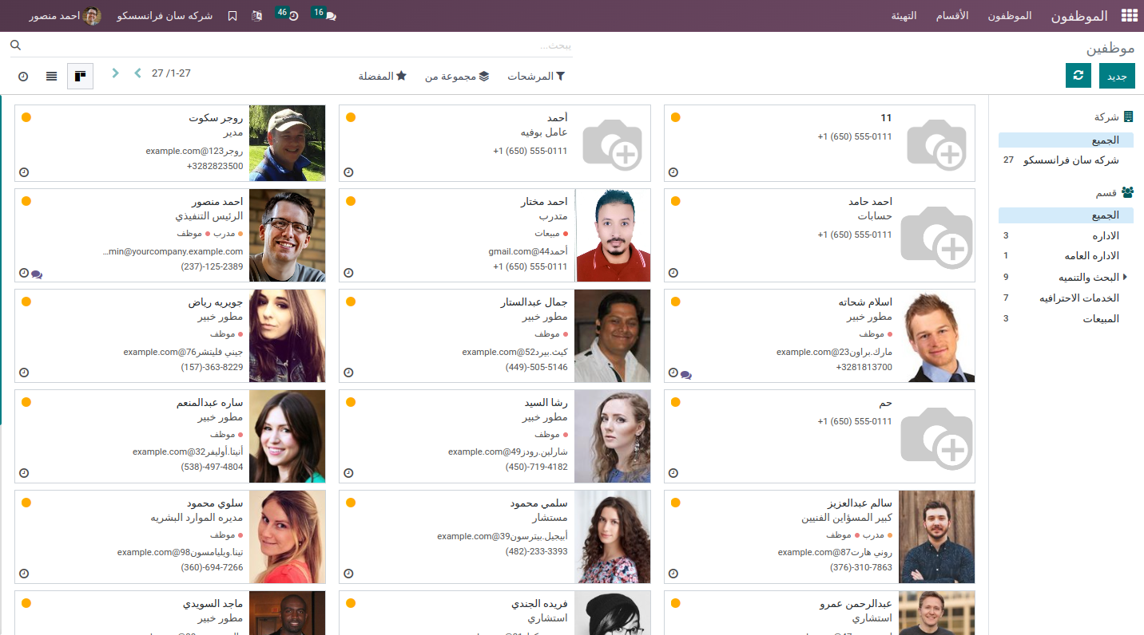Viewport: 1144px width, 635px height.
Task: Click the الموظفون app title in navbar
Action: pyautogui.click(x=1079, y=16)
